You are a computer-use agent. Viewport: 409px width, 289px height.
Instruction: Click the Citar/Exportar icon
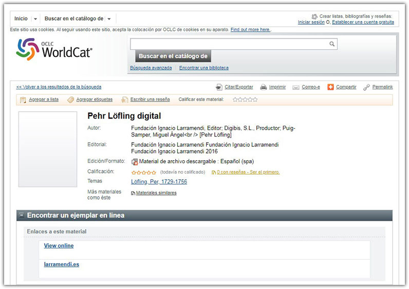[x=219, y=87]
